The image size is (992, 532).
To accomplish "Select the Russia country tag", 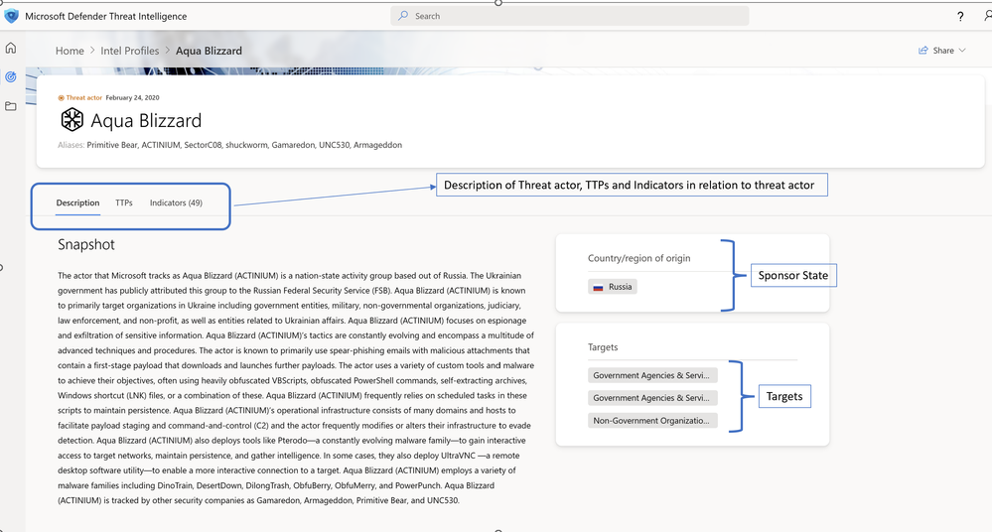I will [x=613, y=287].
